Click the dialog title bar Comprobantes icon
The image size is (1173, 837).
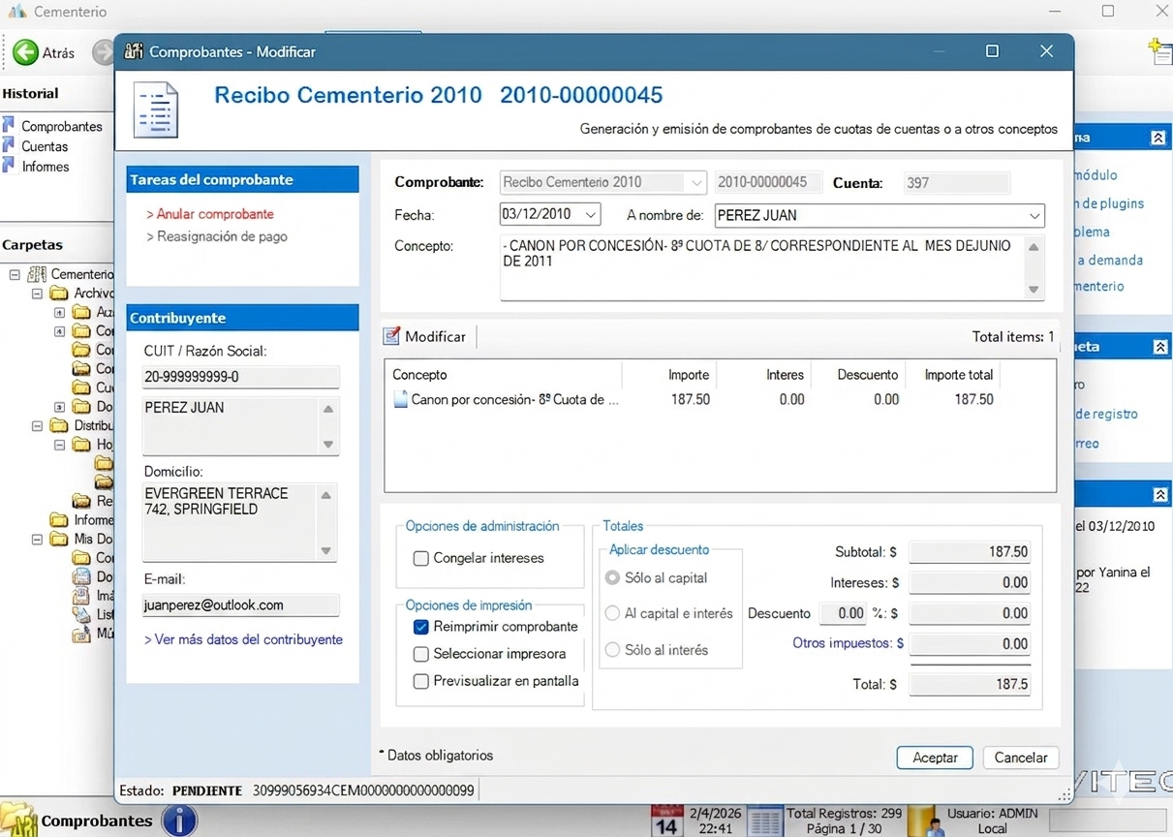pos(134,51)
